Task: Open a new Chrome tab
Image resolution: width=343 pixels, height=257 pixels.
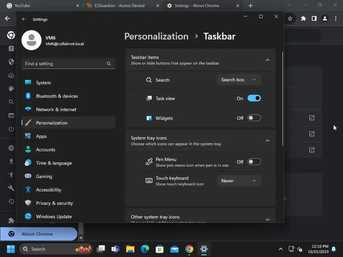Action: pyautogui.click(x=251, y=6)
